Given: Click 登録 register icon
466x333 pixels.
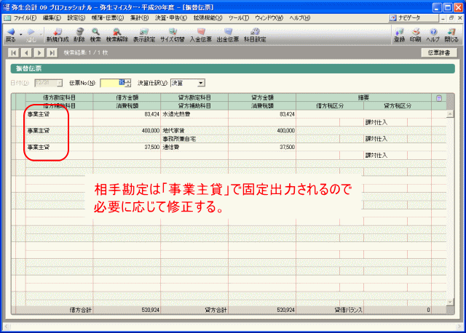Looking at the screenshot, I should (x=400, y=35).
